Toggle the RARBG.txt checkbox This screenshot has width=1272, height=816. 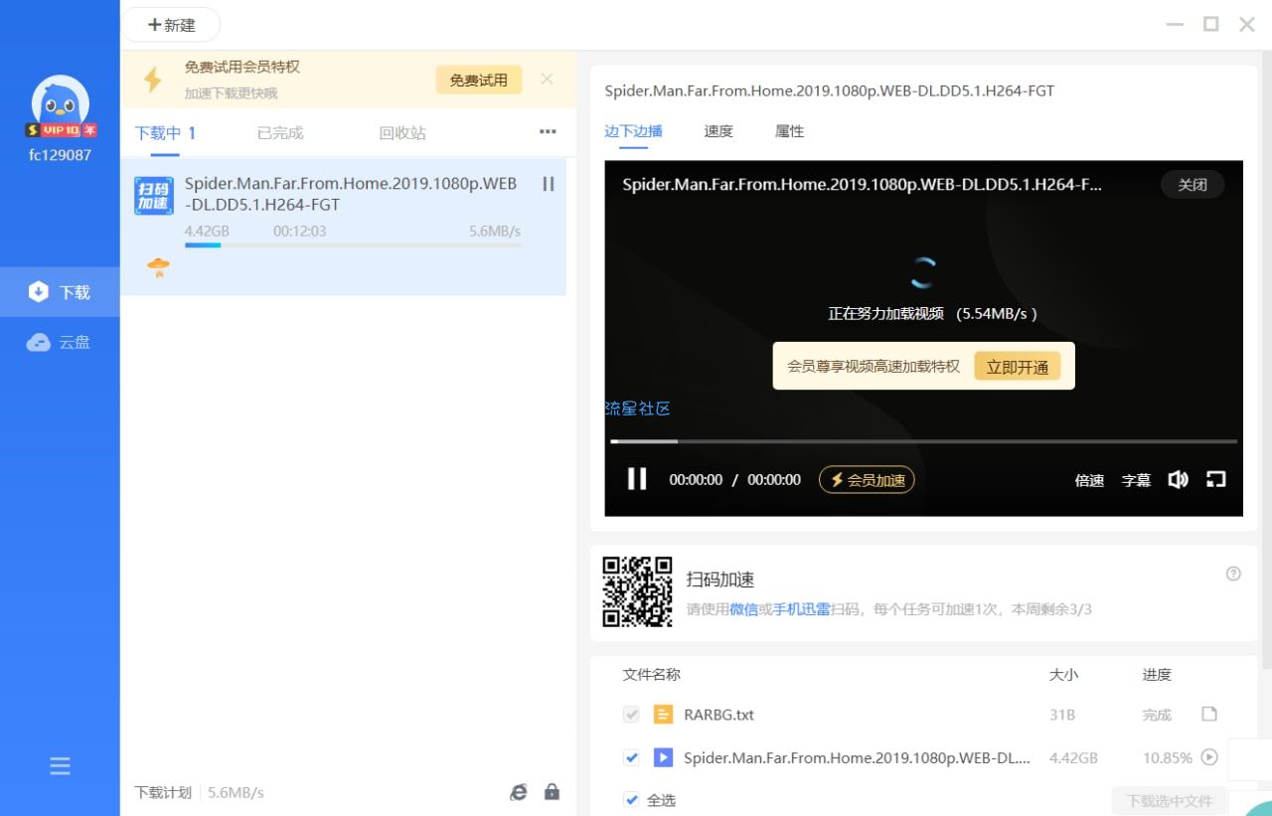pos(631,715)
